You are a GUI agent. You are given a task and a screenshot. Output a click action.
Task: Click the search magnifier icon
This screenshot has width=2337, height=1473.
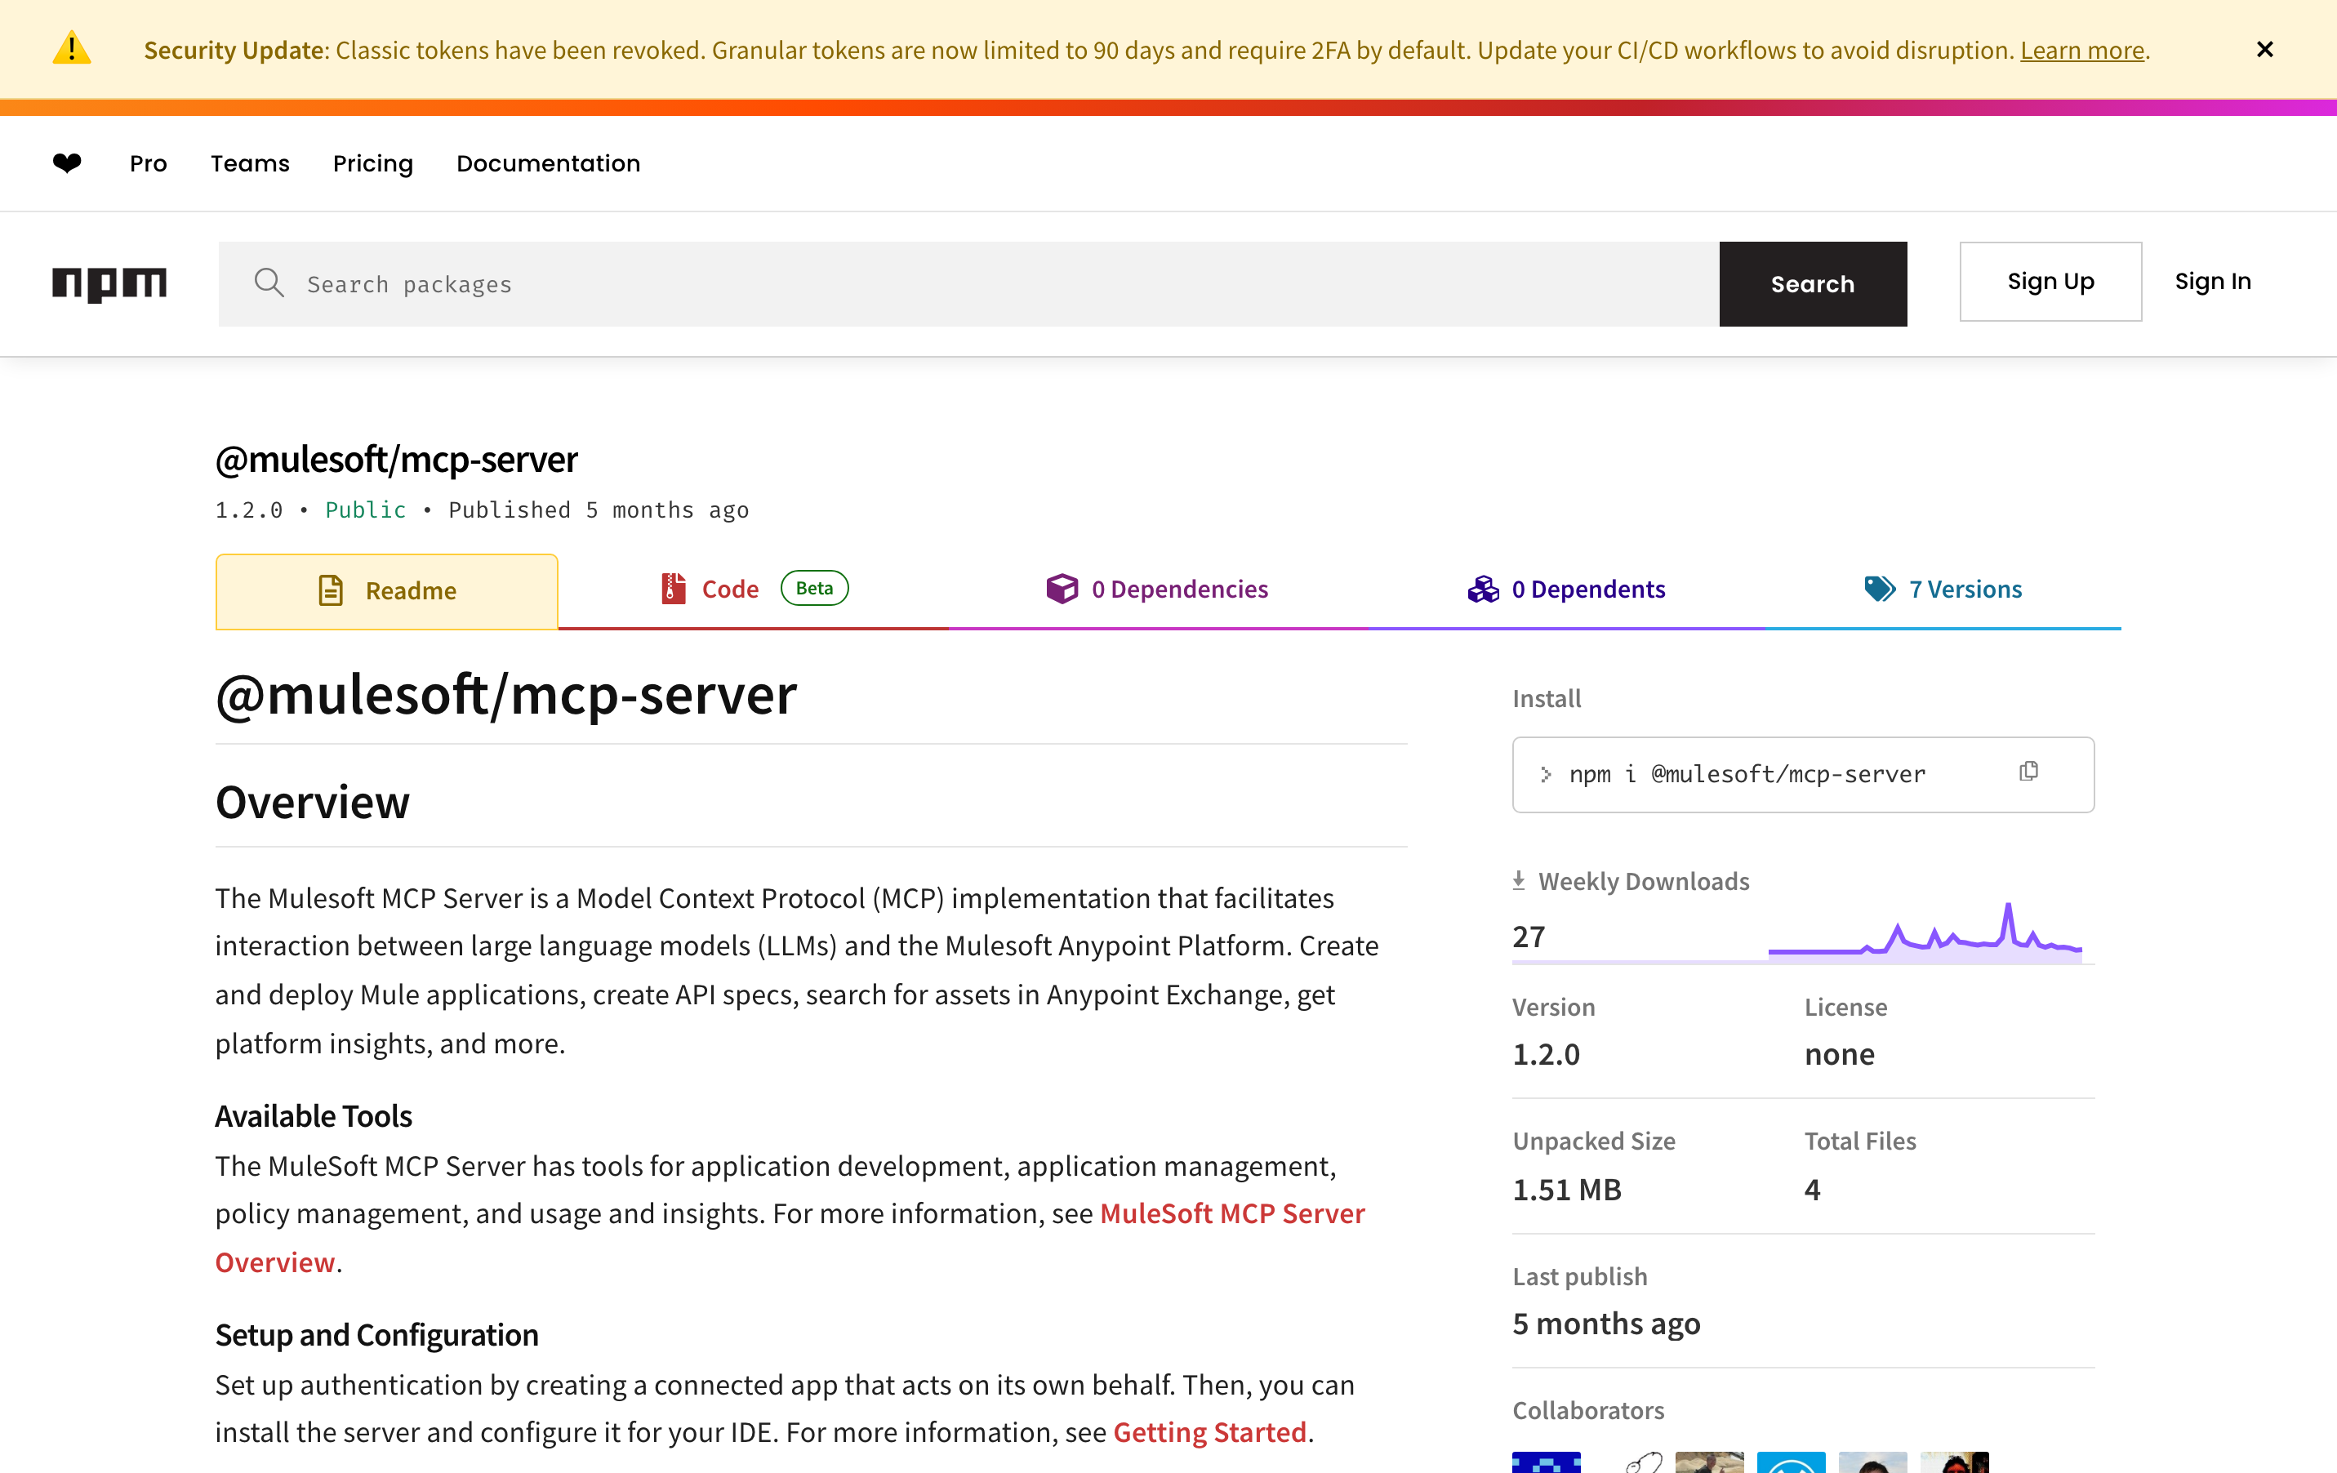(269, 283)
